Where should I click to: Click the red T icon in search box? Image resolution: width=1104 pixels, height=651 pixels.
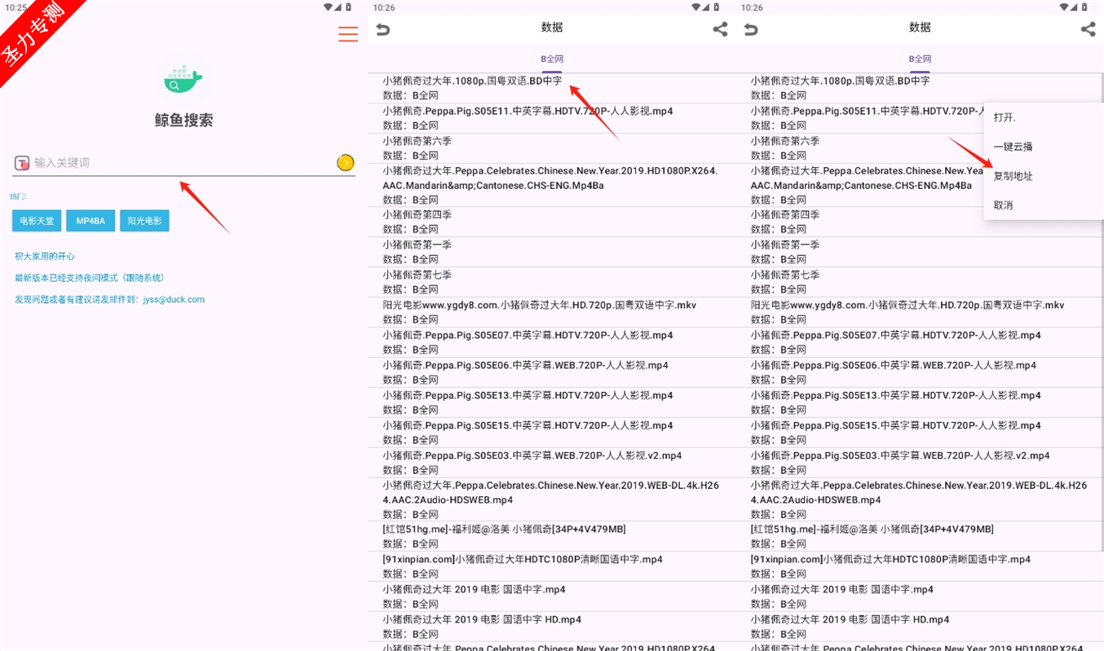tap(22, 163)
